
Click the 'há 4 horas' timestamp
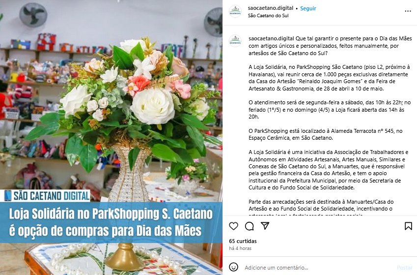click(x=240, y=248)
